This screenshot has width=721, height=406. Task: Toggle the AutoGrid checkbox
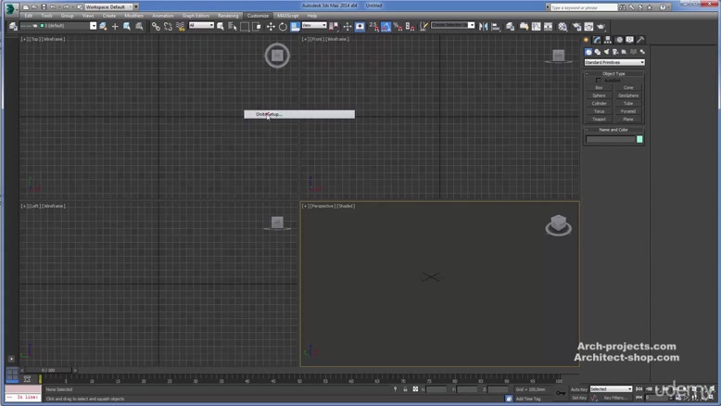pyautogui.click(x=600, y=81)
